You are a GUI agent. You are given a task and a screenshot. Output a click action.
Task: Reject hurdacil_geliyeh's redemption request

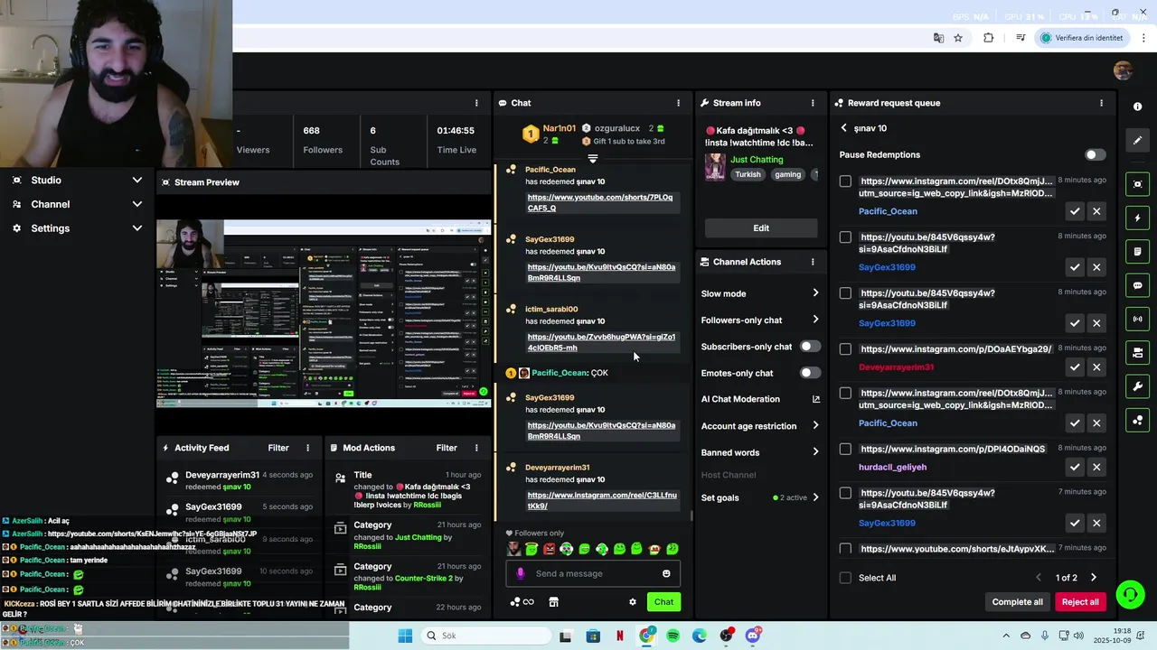1096,468
